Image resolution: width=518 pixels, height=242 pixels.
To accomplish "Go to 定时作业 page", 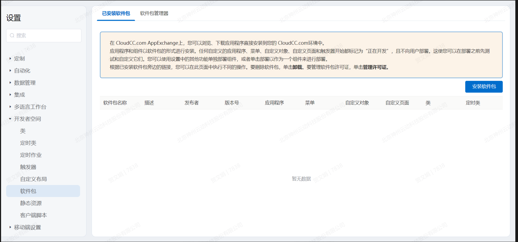I will pyautogui.click(x=31, y=155).
